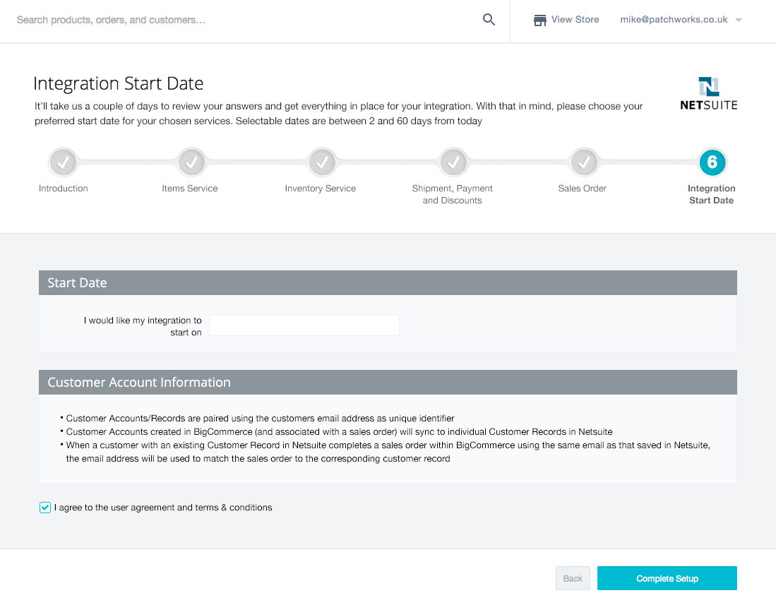This screenshot has height=612, width=776.
Task: Click the step 6 Integration Start Date circle
Action: [712, 162]
